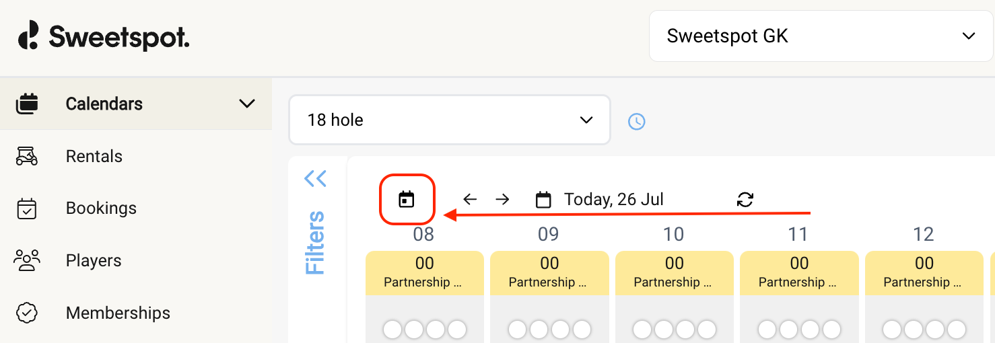Select last player slot in 09:00 tee time
Image resolution: width=995 pixels, height=343 pixels.
(582, 330)
